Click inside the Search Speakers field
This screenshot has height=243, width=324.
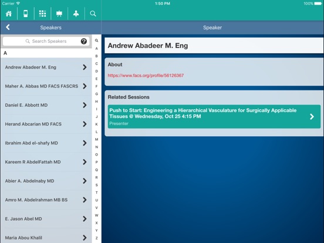(x=46, y=41)
